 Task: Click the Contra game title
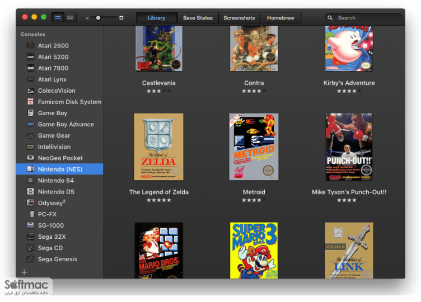point(254,83)
